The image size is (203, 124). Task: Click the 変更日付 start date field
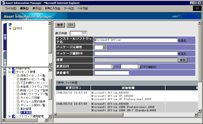click(x=103, y=66)
